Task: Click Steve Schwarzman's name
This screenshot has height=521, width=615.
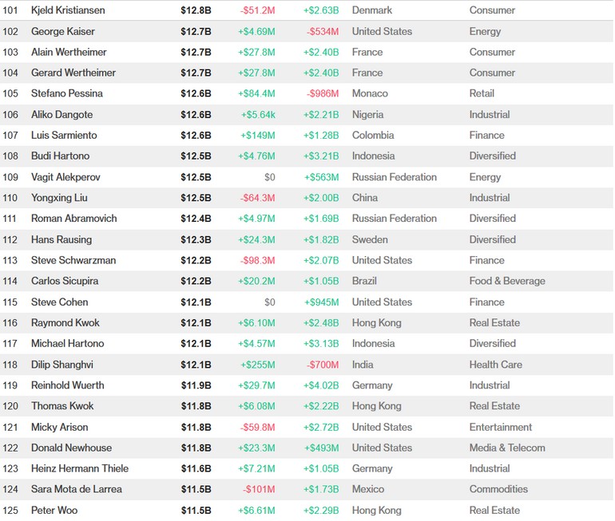Action: click(73, 260)
